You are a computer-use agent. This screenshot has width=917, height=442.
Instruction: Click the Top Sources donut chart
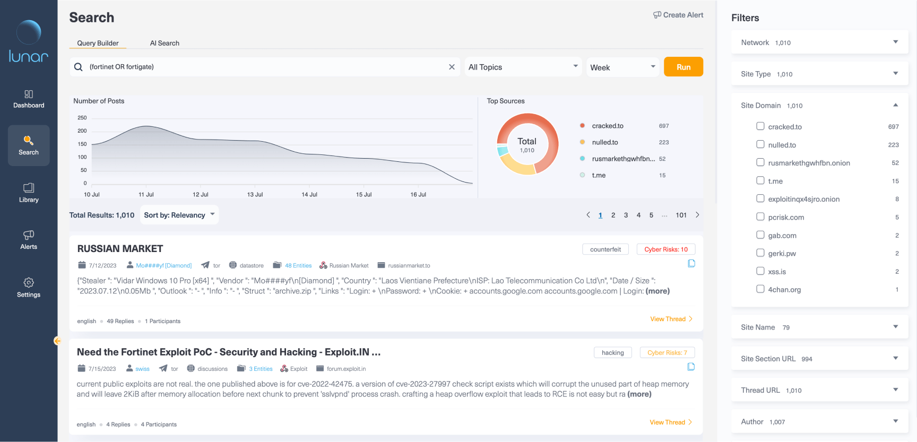pyautogui.click(x=527, y=144)
